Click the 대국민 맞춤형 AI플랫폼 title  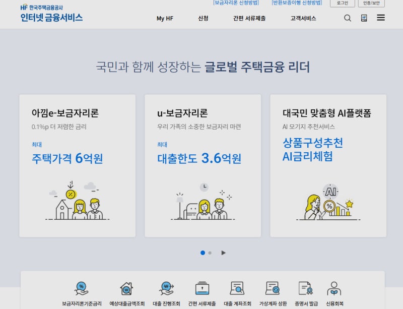326,113
